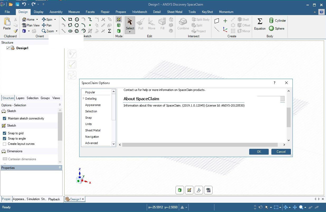326x212 pixels.
Task: Insert a Plane from Create group
Action: [217, 21]
